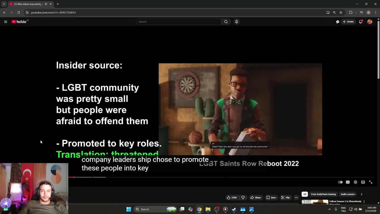Image resolution: width=380 pixels, height=214 pixels.
Task: Open more actions ellipsis menu
Action: point(296,198)
